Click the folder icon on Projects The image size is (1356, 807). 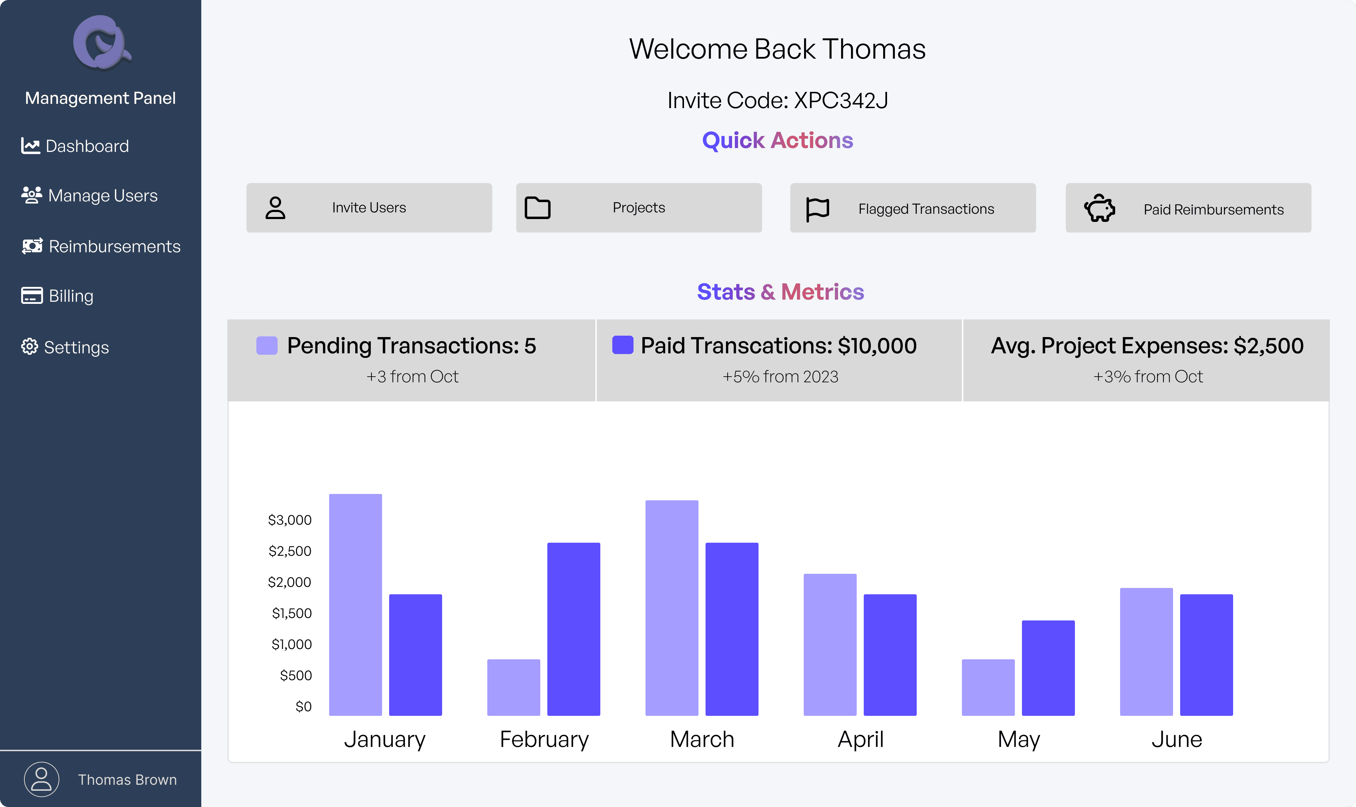click(537, 208)
